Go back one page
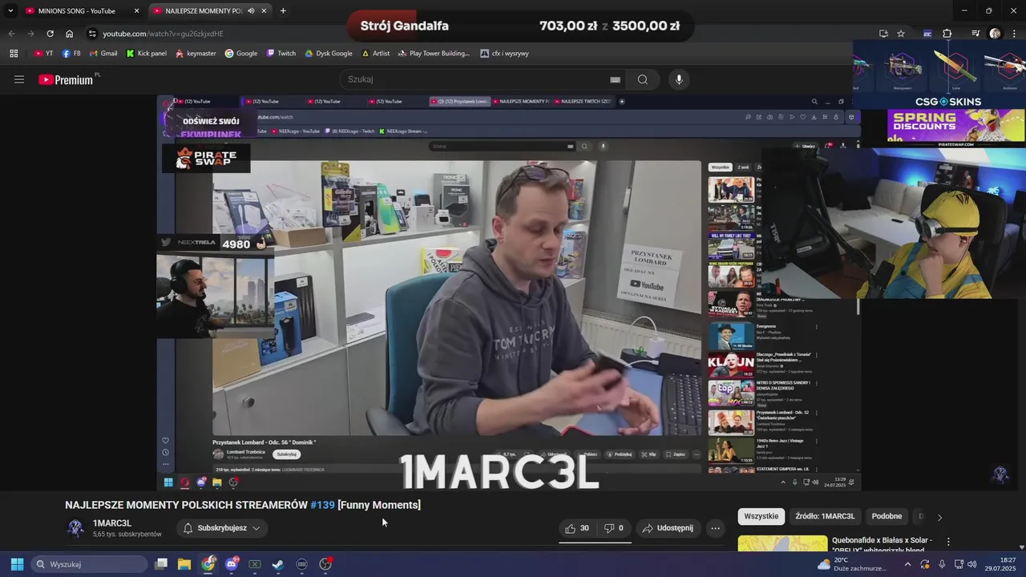The image size is (1026, 577). click(11, 34)
